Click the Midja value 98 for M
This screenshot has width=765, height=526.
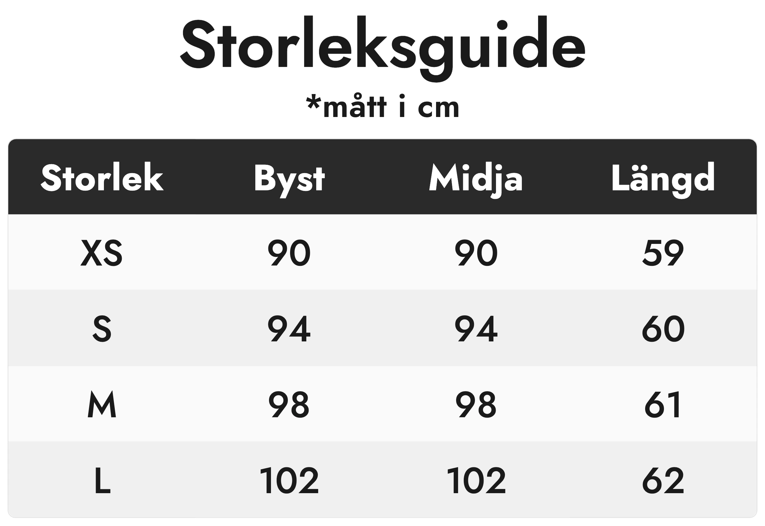[x=476, y=405]
